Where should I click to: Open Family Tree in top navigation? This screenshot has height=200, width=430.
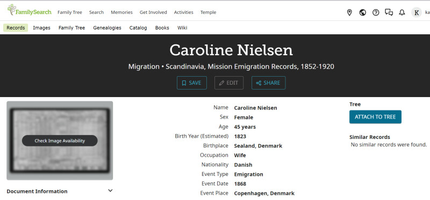(x=70, y=12)
